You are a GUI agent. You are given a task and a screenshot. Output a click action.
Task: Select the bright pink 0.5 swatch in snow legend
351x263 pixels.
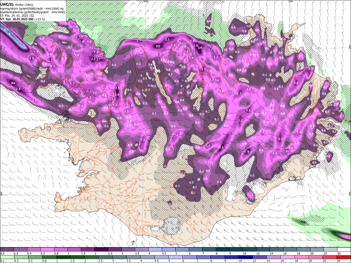47,250
